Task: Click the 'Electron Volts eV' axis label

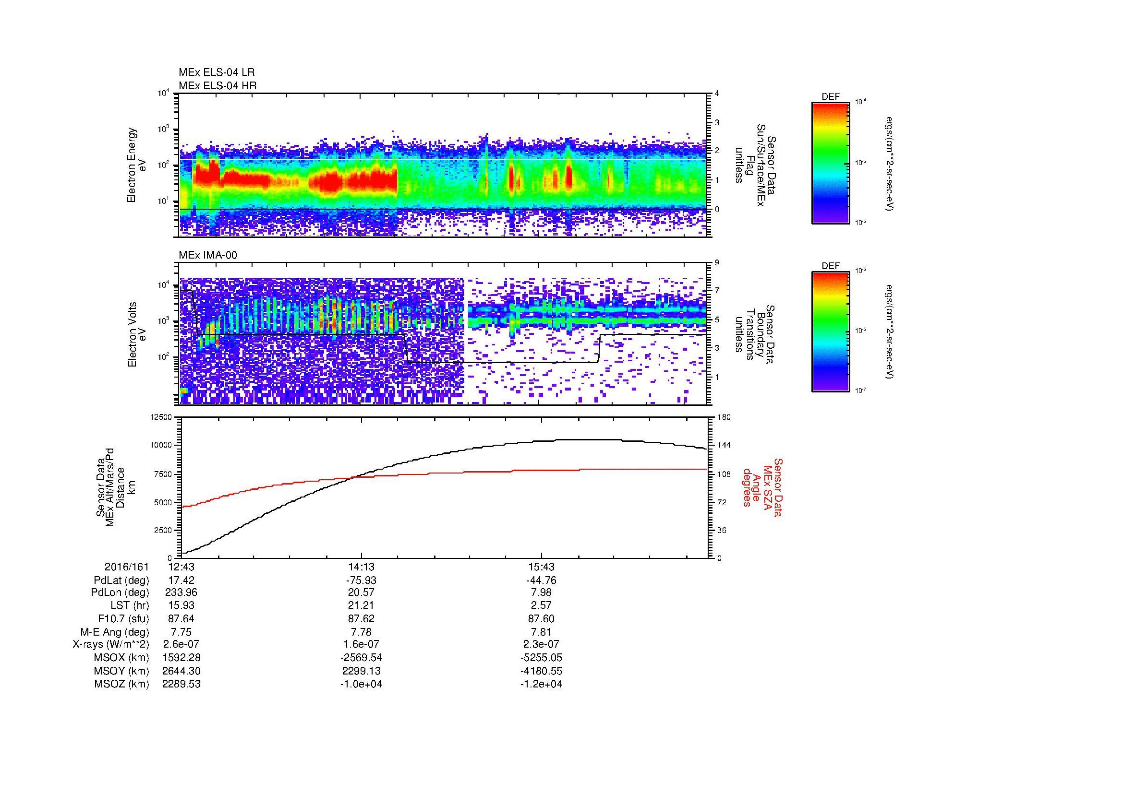Action: (x=136, y=334)
